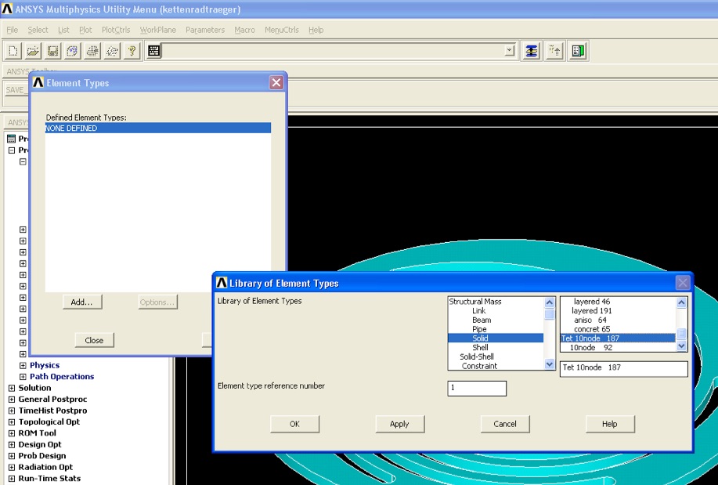Click the Tet 10node 187 selection text field

tap(624, 368)
